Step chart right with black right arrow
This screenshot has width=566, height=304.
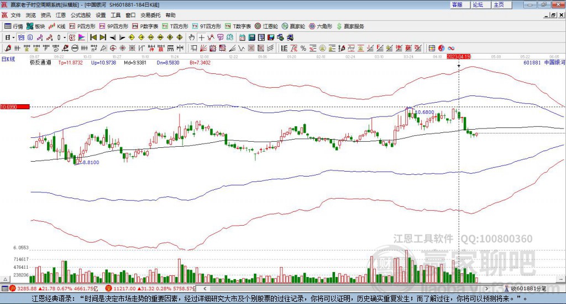122,38
